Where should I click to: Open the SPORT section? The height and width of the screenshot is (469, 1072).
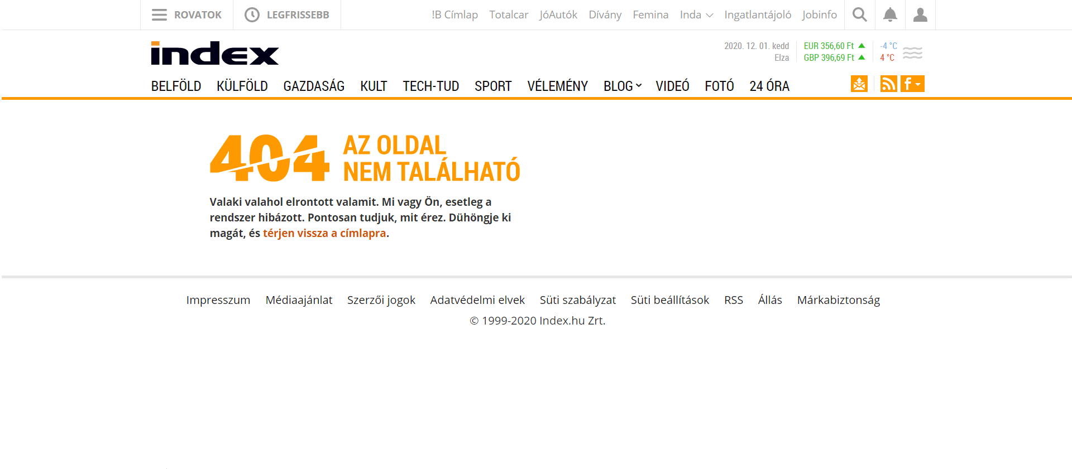tap(493, 86)
